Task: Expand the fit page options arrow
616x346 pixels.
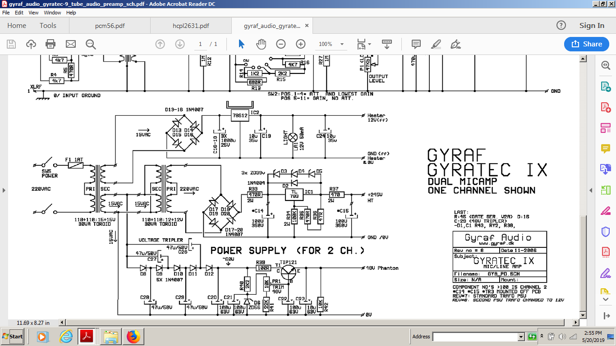Action: [x=370, y=44]
